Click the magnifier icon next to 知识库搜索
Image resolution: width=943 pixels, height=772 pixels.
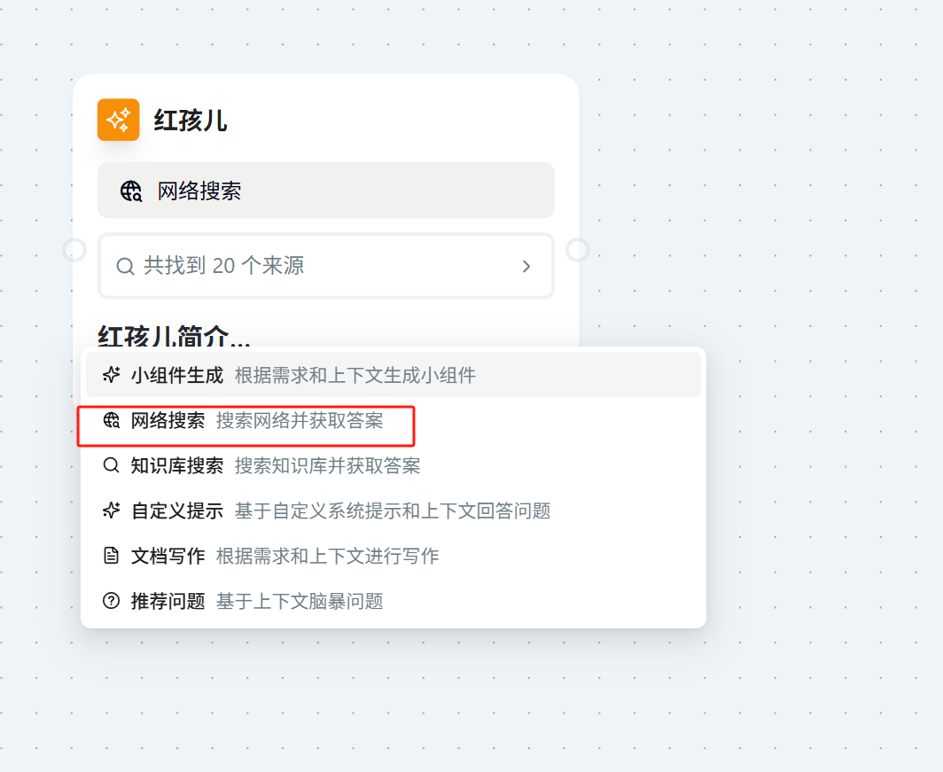pyautogui.click(x=111, y=465)
